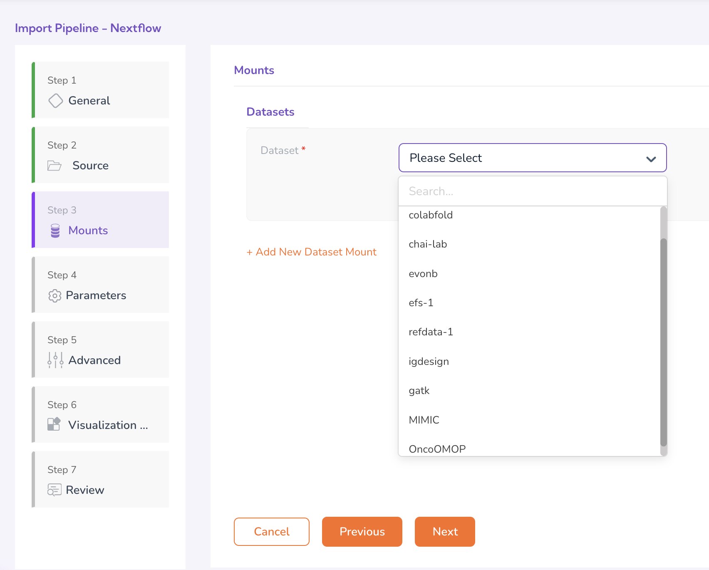
Task: Choose gatk in the dataset list
Action: pos(419,391)
